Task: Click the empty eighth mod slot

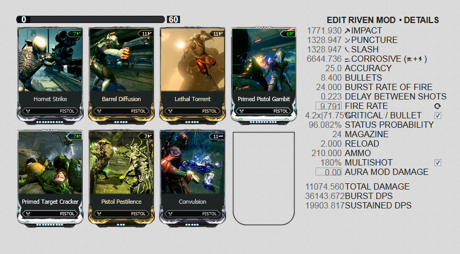Action: (264, 179)
